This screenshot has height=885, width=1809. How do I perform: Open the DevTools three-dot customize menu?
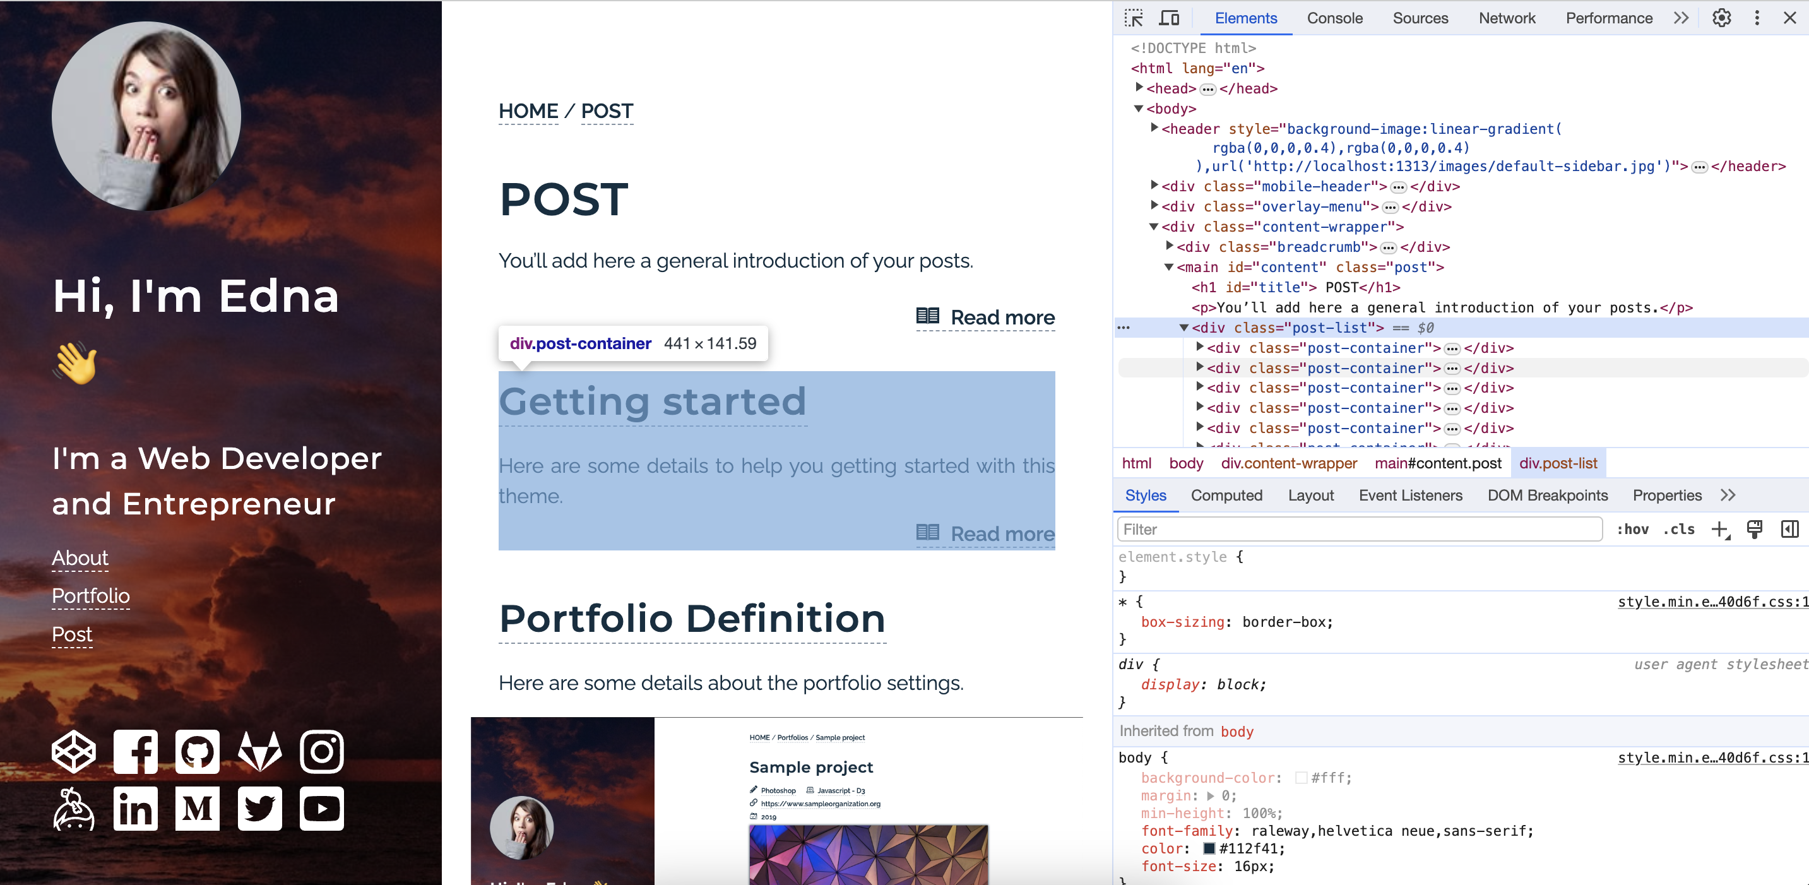[1757, 18]
